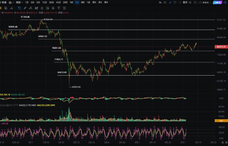
Task: Click the 涨幅 0.22%(179.14) change value
Action: pyautogui.click(x=48, y=13)
